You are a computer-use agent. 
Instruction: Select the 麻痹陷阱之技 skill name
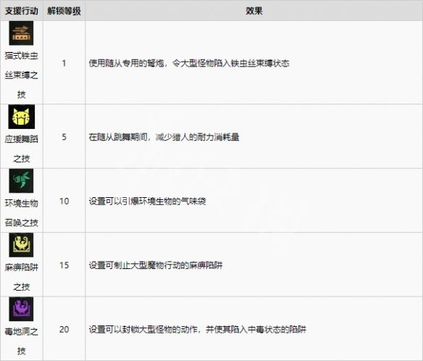21,277
